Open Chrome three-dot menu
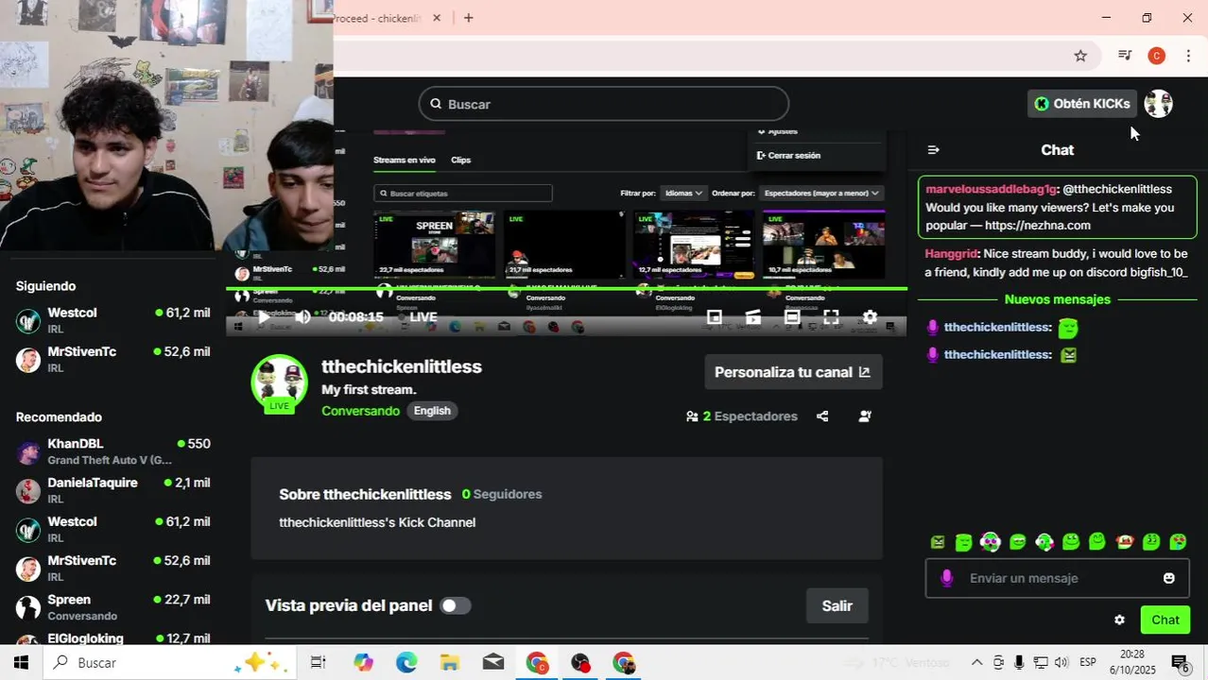The height and width of the screenshot is (680, 1208). [1188, 56]
